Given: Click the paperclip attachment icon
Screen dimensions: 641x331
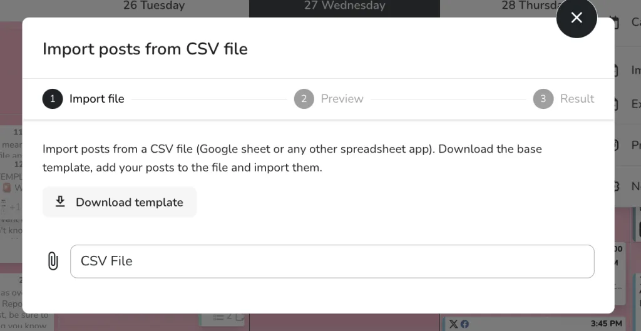Looking at the screenshot, I should [x=53, y=261].
